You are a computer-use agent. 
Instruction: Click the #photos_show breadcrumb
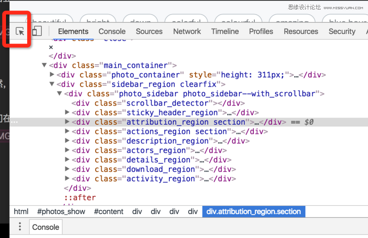[x=61, y=211]
